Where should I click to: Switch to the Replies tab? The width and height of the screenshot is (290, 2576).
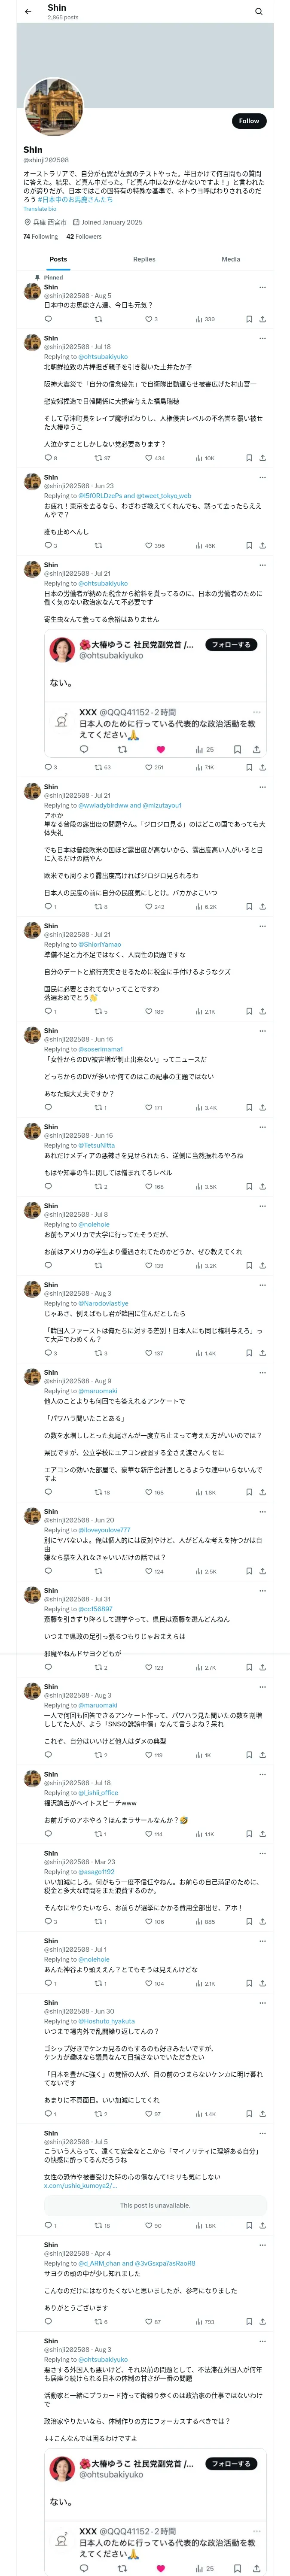tap(144, 259)
